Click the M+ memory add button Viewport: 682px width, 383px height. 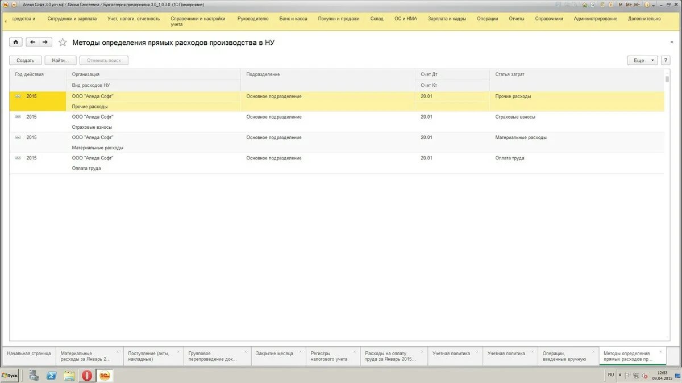[629, 5]
